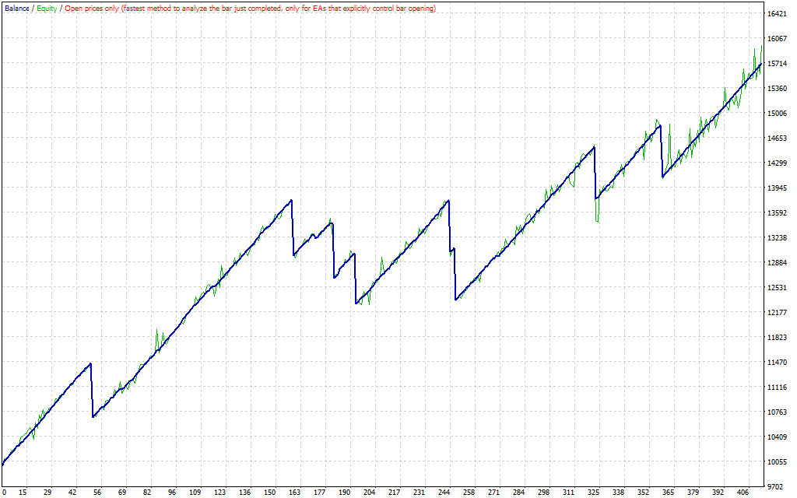Click the 325 tick label on the bottom axis
797x498 pixels.
594,493
